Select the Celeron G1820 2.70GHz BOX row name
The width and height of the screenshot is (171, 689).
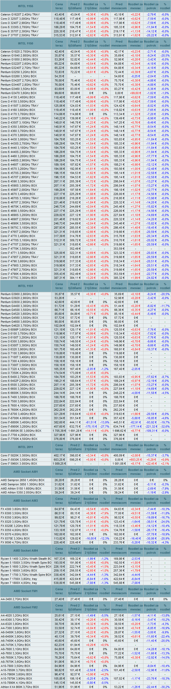[19, 51]
